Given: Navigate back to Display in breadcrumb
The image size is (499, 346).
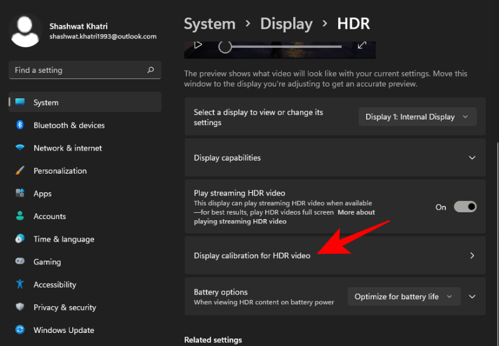Looking at the screenshot, I should (286, 24).
